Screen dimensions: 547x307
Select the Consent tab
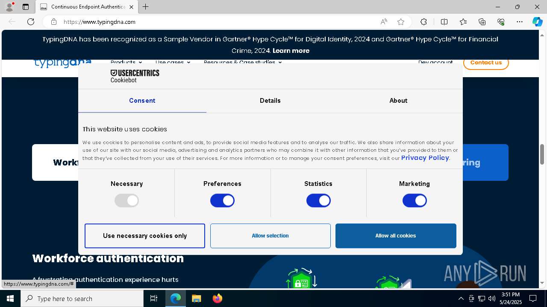click(x=142, y=101)
